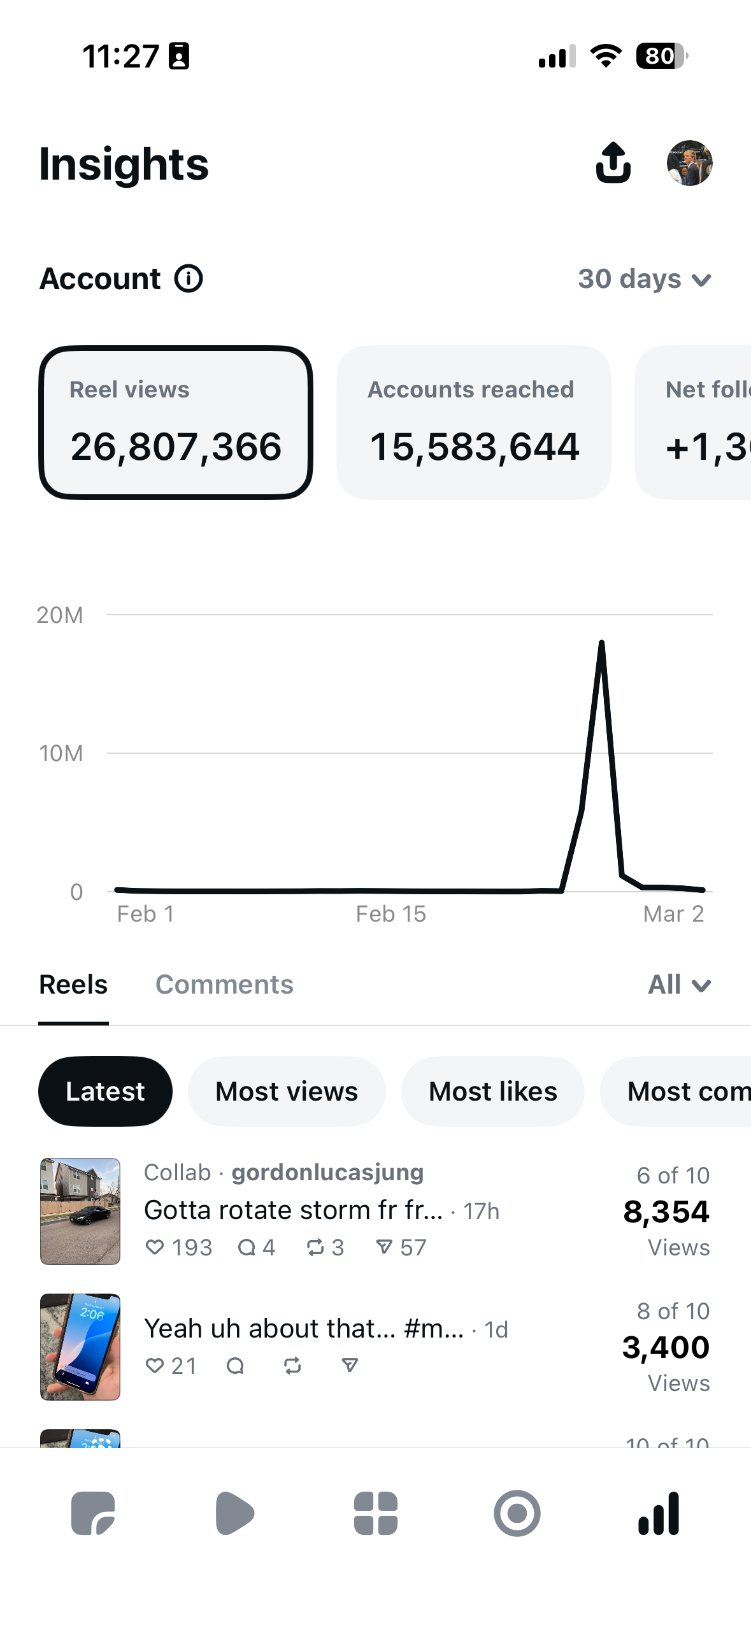Open the All filter dropdown
Screen dimensions: 751x1628
tap(679, 985)
